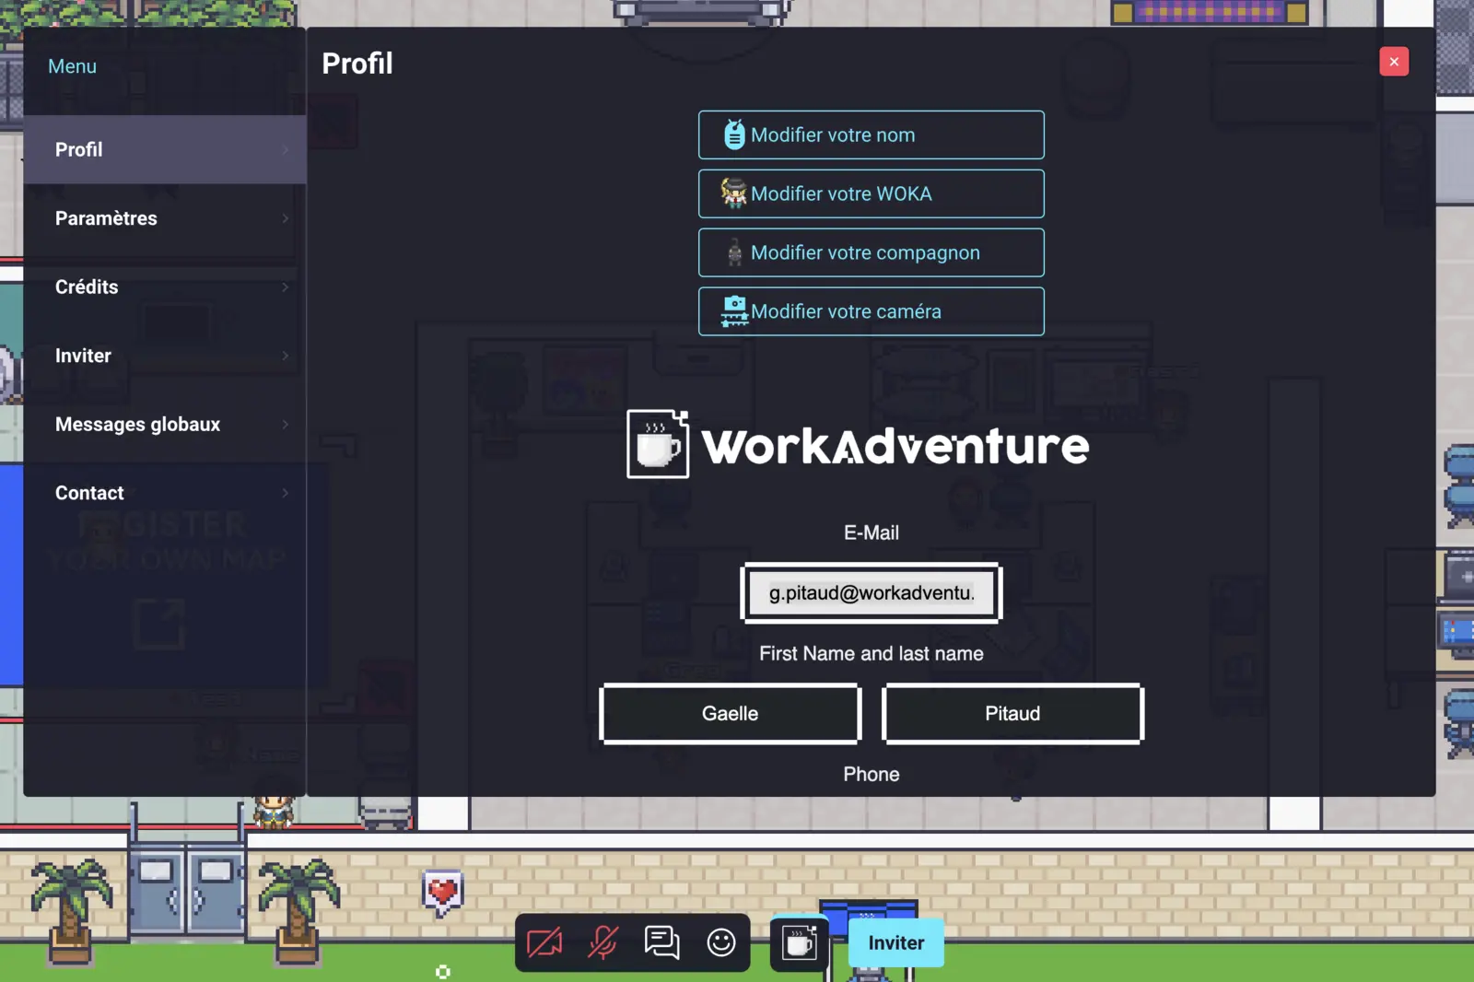Select the Profil menu item
1474x982 pixels.
(x=165, y=149)
